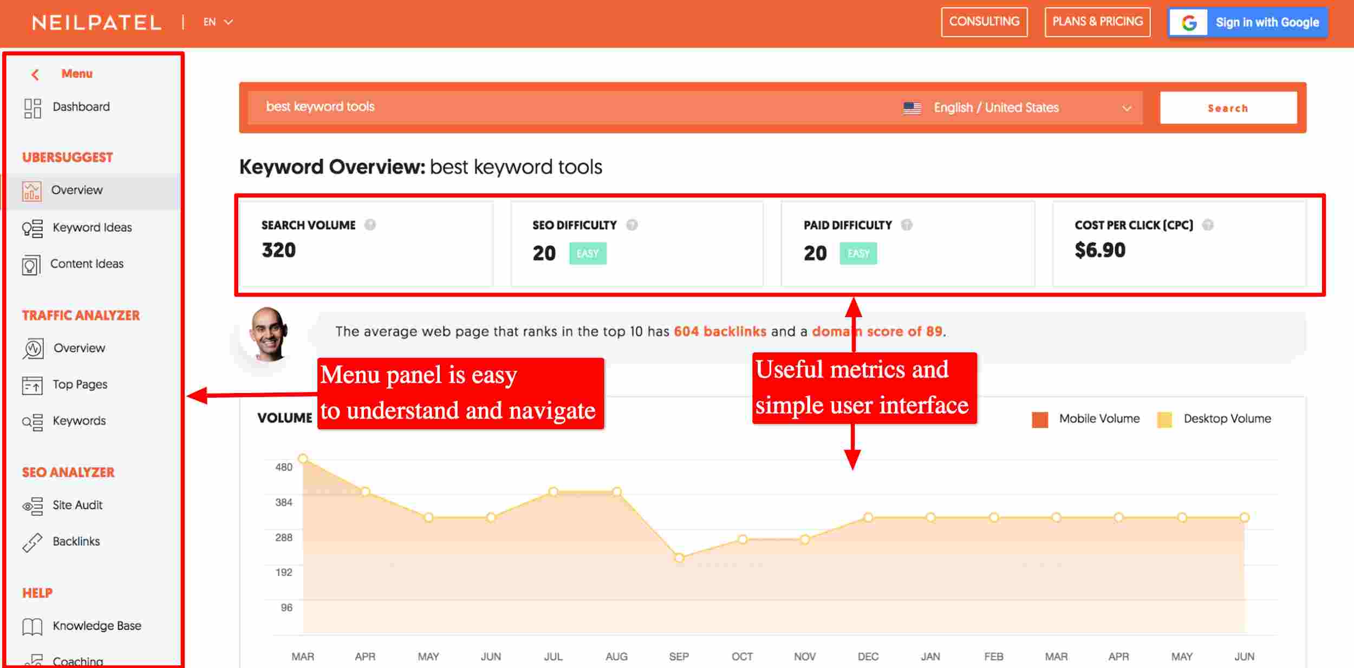Click the Traffic Analyzer Keywords icon
Image resolution: width=1354 pixels, height=668 pixels.
[x=32, y=422]
